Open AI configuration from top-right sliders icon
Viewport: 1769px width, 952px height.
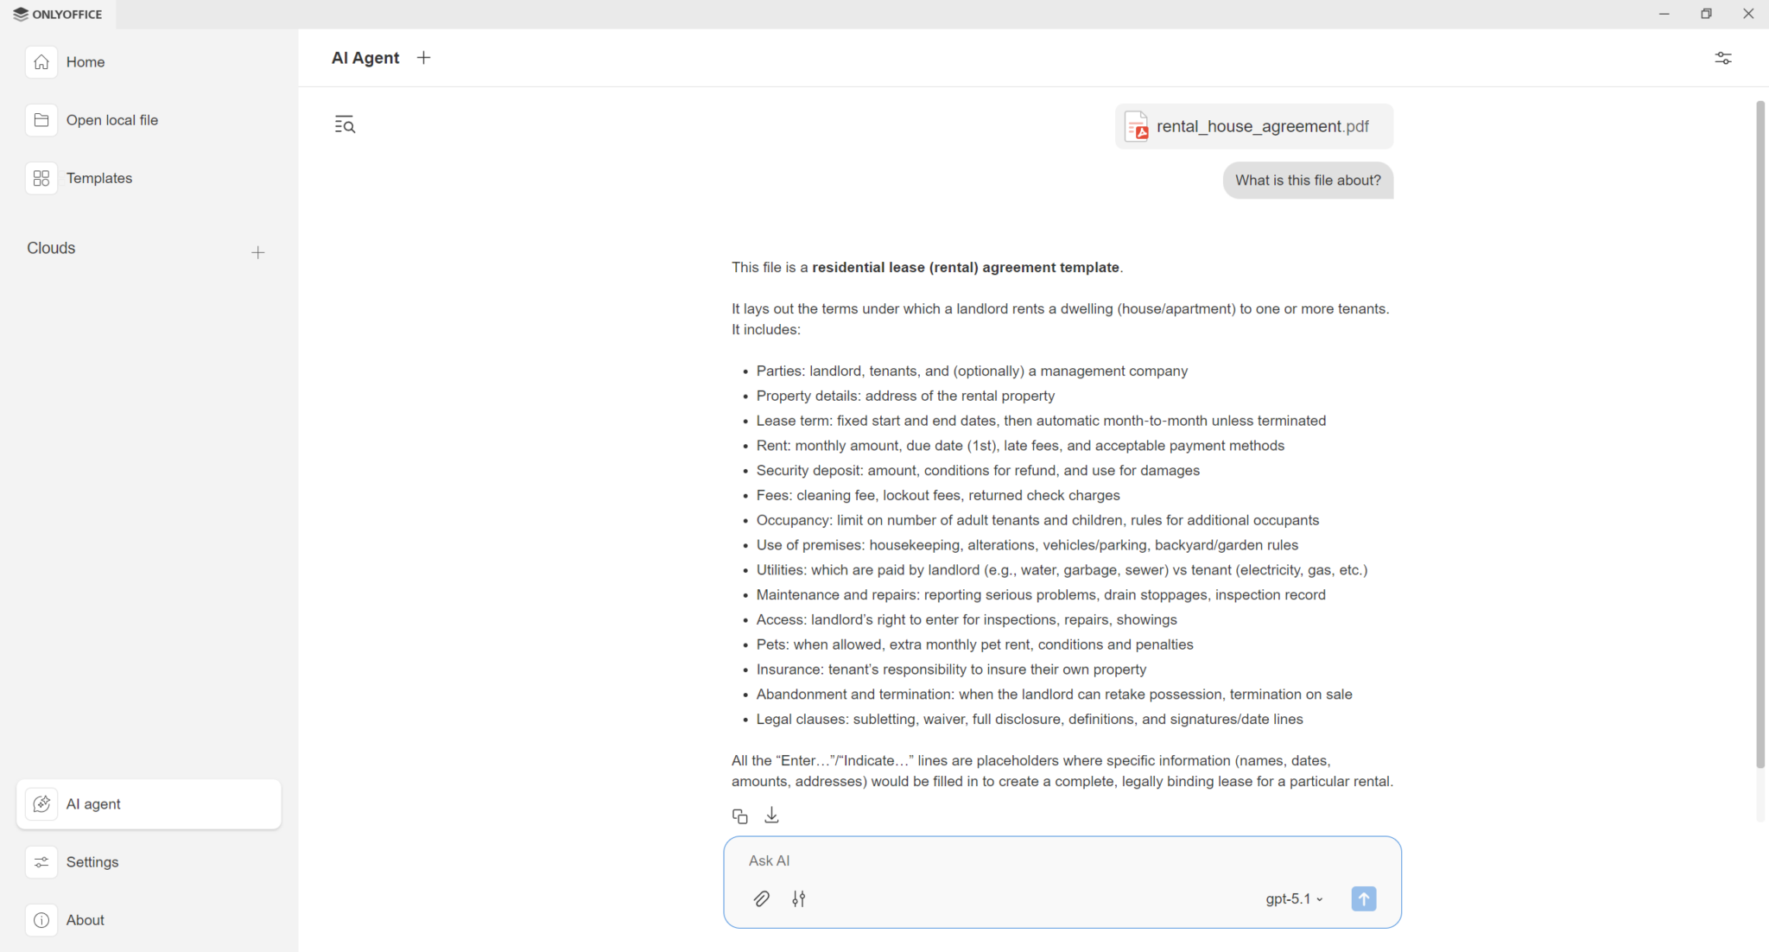point(1723,58)
